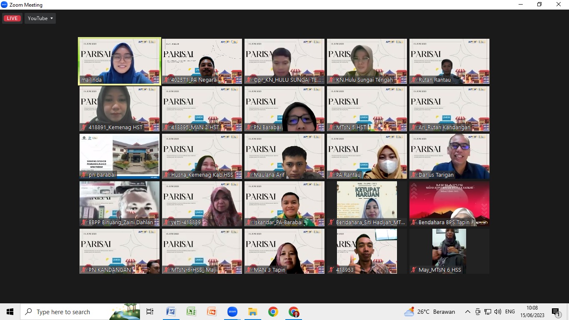This screenshot has height=320, width=569.
Task: Select the MTsN-6-HSS_ May video tile
Action: 202,251
